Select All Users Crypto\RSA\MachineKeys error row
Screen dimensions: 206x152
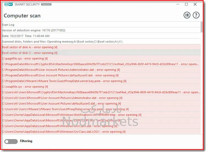[101, 92]
